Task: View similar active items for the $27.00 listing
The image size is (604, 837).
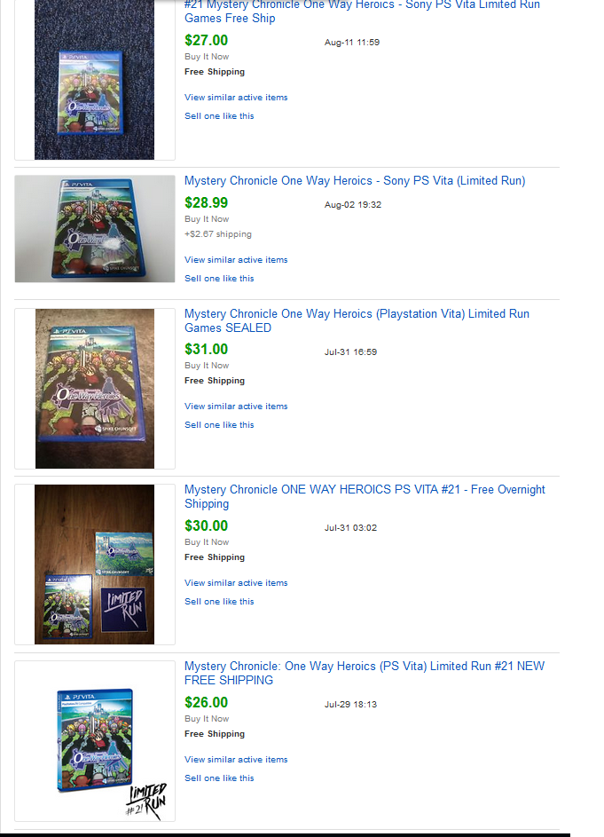Action: [236, 97]
